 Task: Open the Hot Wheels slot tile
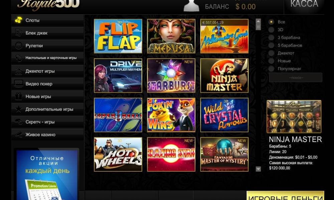118,154
